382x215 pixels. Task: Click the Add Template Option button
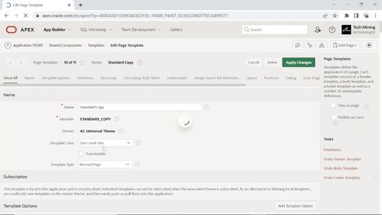(295, 206)
